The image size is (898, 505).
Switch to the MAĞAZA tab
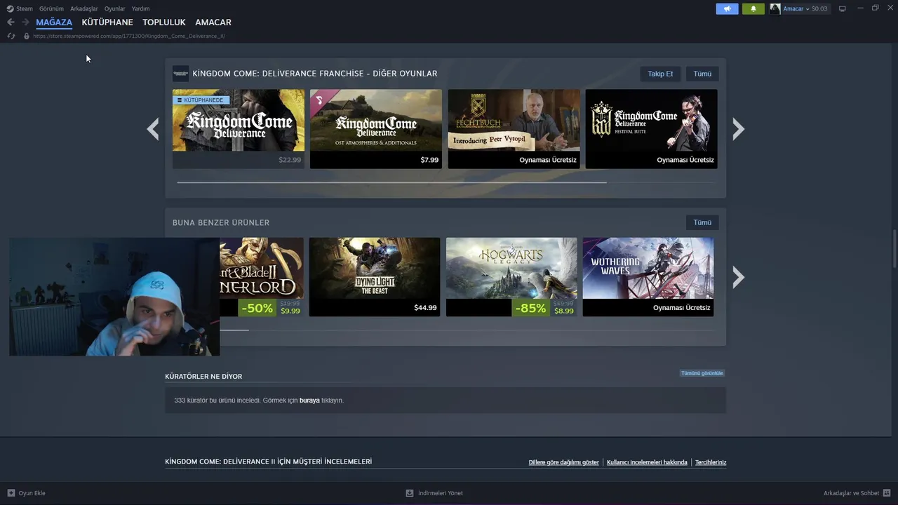pyautogui.click(x=54, y=22)
